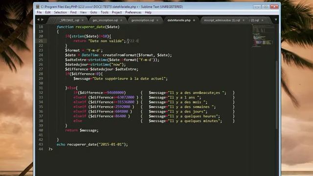Open the tab list dropdown arrow

click(276, 20)
